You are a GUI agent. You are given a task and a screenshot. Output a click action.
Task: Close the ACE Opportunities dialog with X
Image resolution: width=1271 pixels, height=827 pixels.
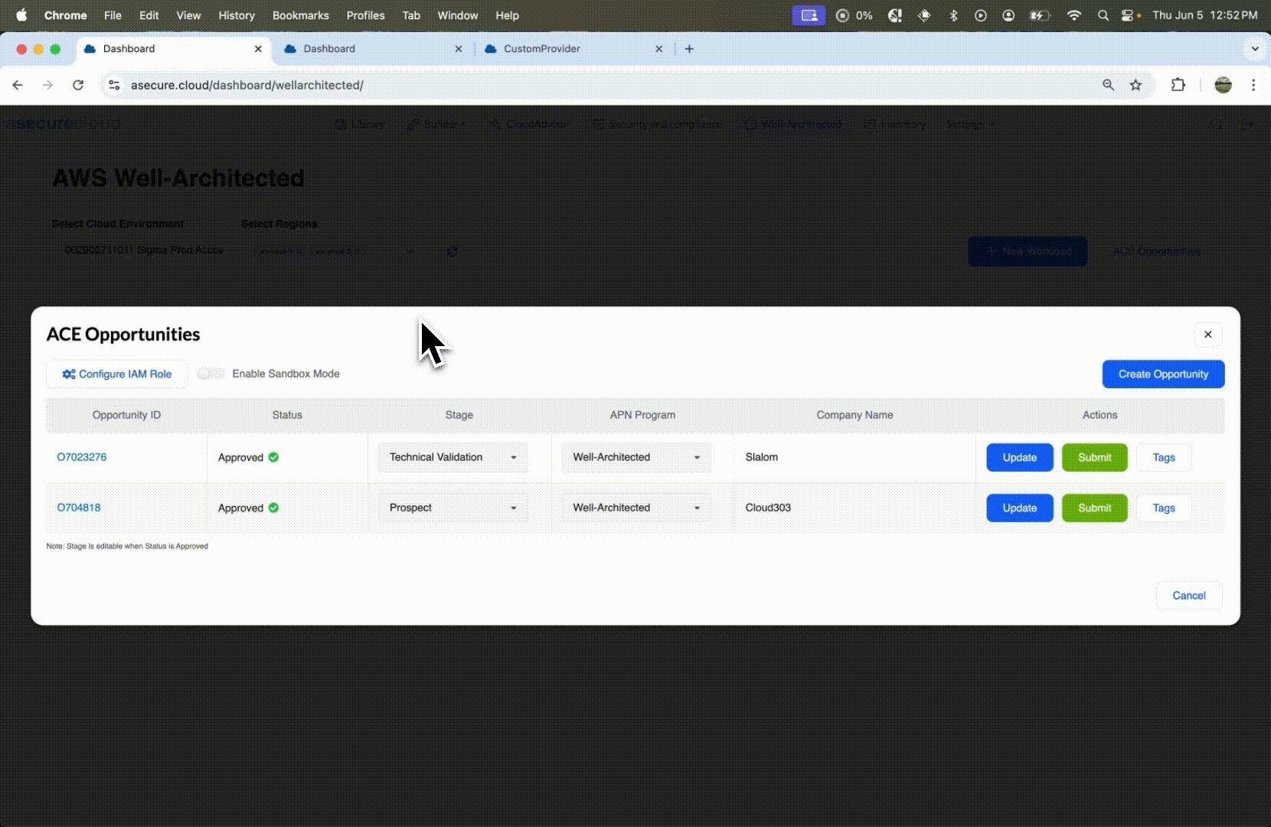[1207, 335]
